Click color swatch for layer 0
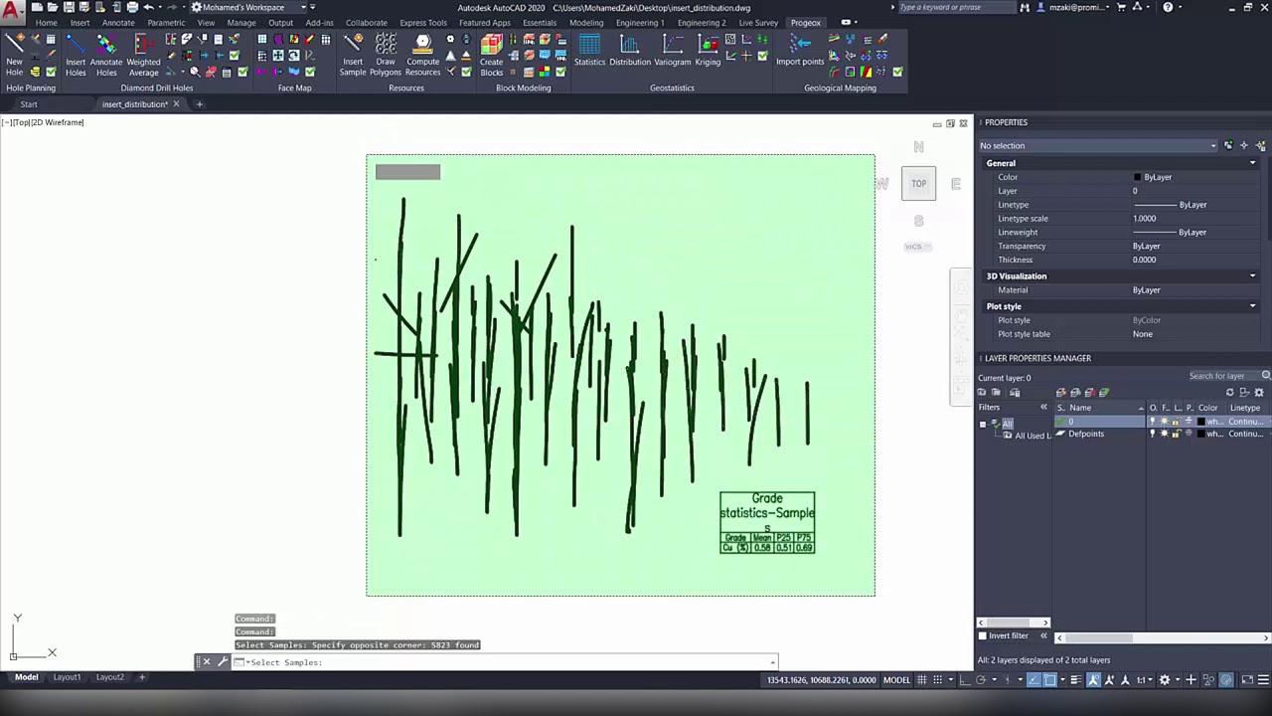The width and height of the screenshot is (1272, 716). point(1201,422)
